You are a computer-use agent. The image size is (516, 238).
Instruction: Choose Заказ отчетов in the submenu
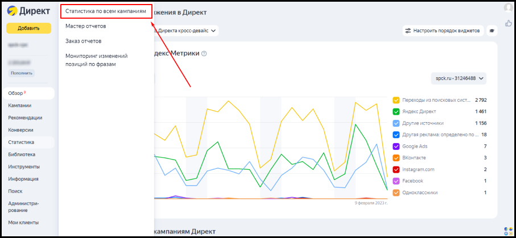[x=83, y=41]
